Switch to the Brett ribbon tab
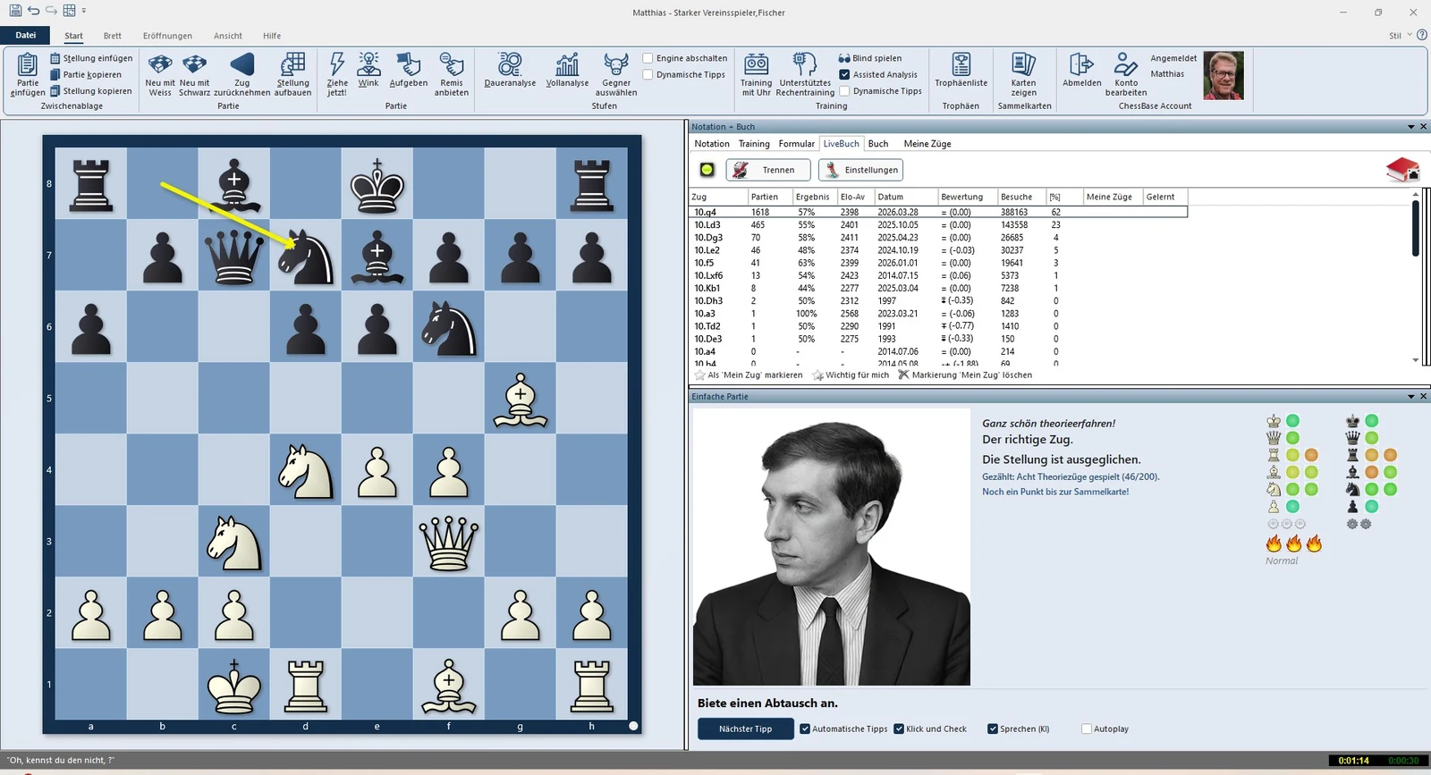 113,36
